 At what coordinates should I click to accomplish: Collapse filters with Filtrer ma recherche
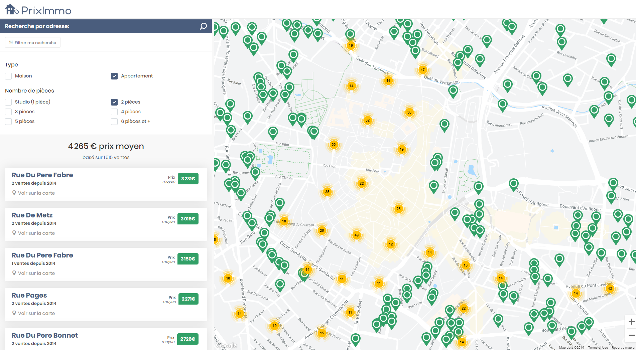[33, 42]
